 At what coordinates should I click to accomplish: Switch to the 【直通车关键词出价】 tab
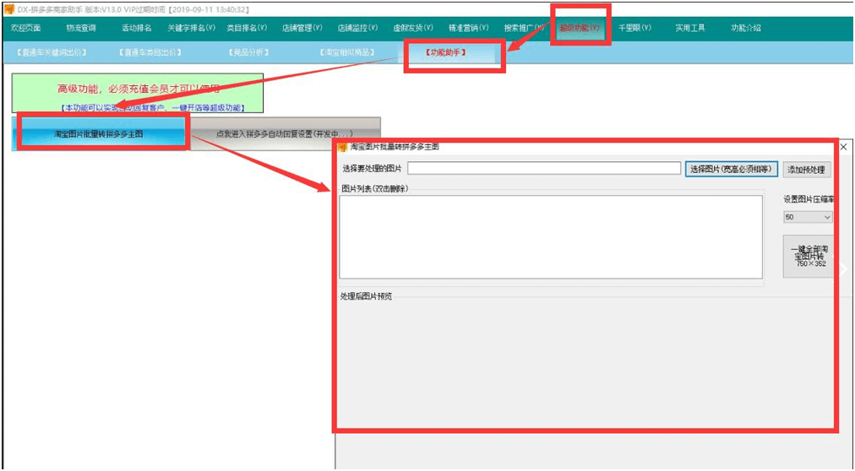tap(52, 53)
